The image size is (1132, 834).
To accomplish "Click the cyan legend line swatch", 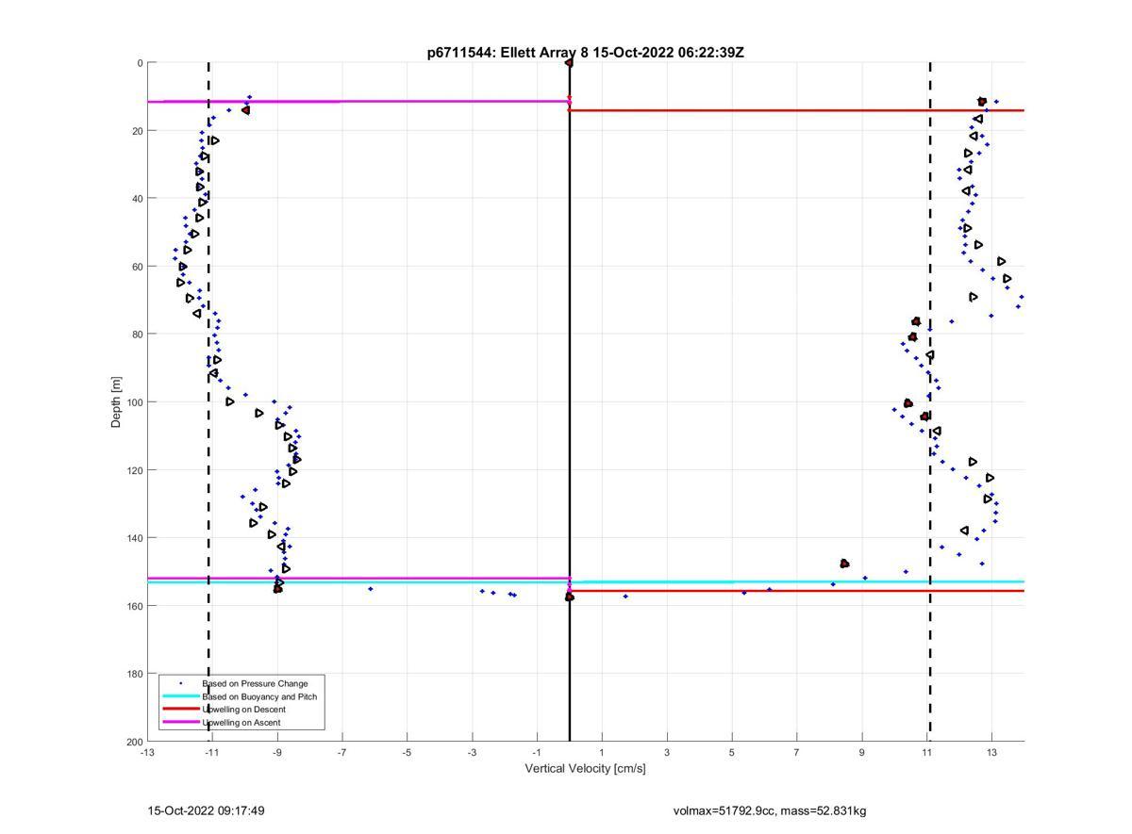I will pyautogui.click(x=180, y=696).
